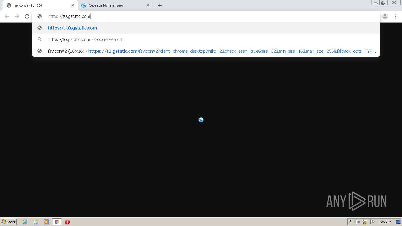The width and height of the screenshot is (402, 226).
Task: Click the Multitran favicon on second tab
Action: 84,5
